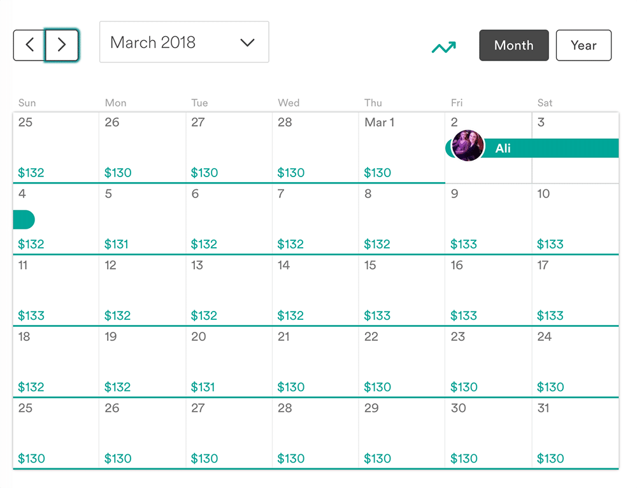The height and width of the screenshot is (488, 637).
Task: Switch to Month view
Action: click(x=513, y=45)
